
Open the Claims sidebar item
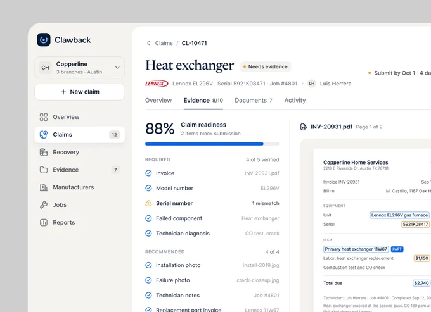click(80, 135)
